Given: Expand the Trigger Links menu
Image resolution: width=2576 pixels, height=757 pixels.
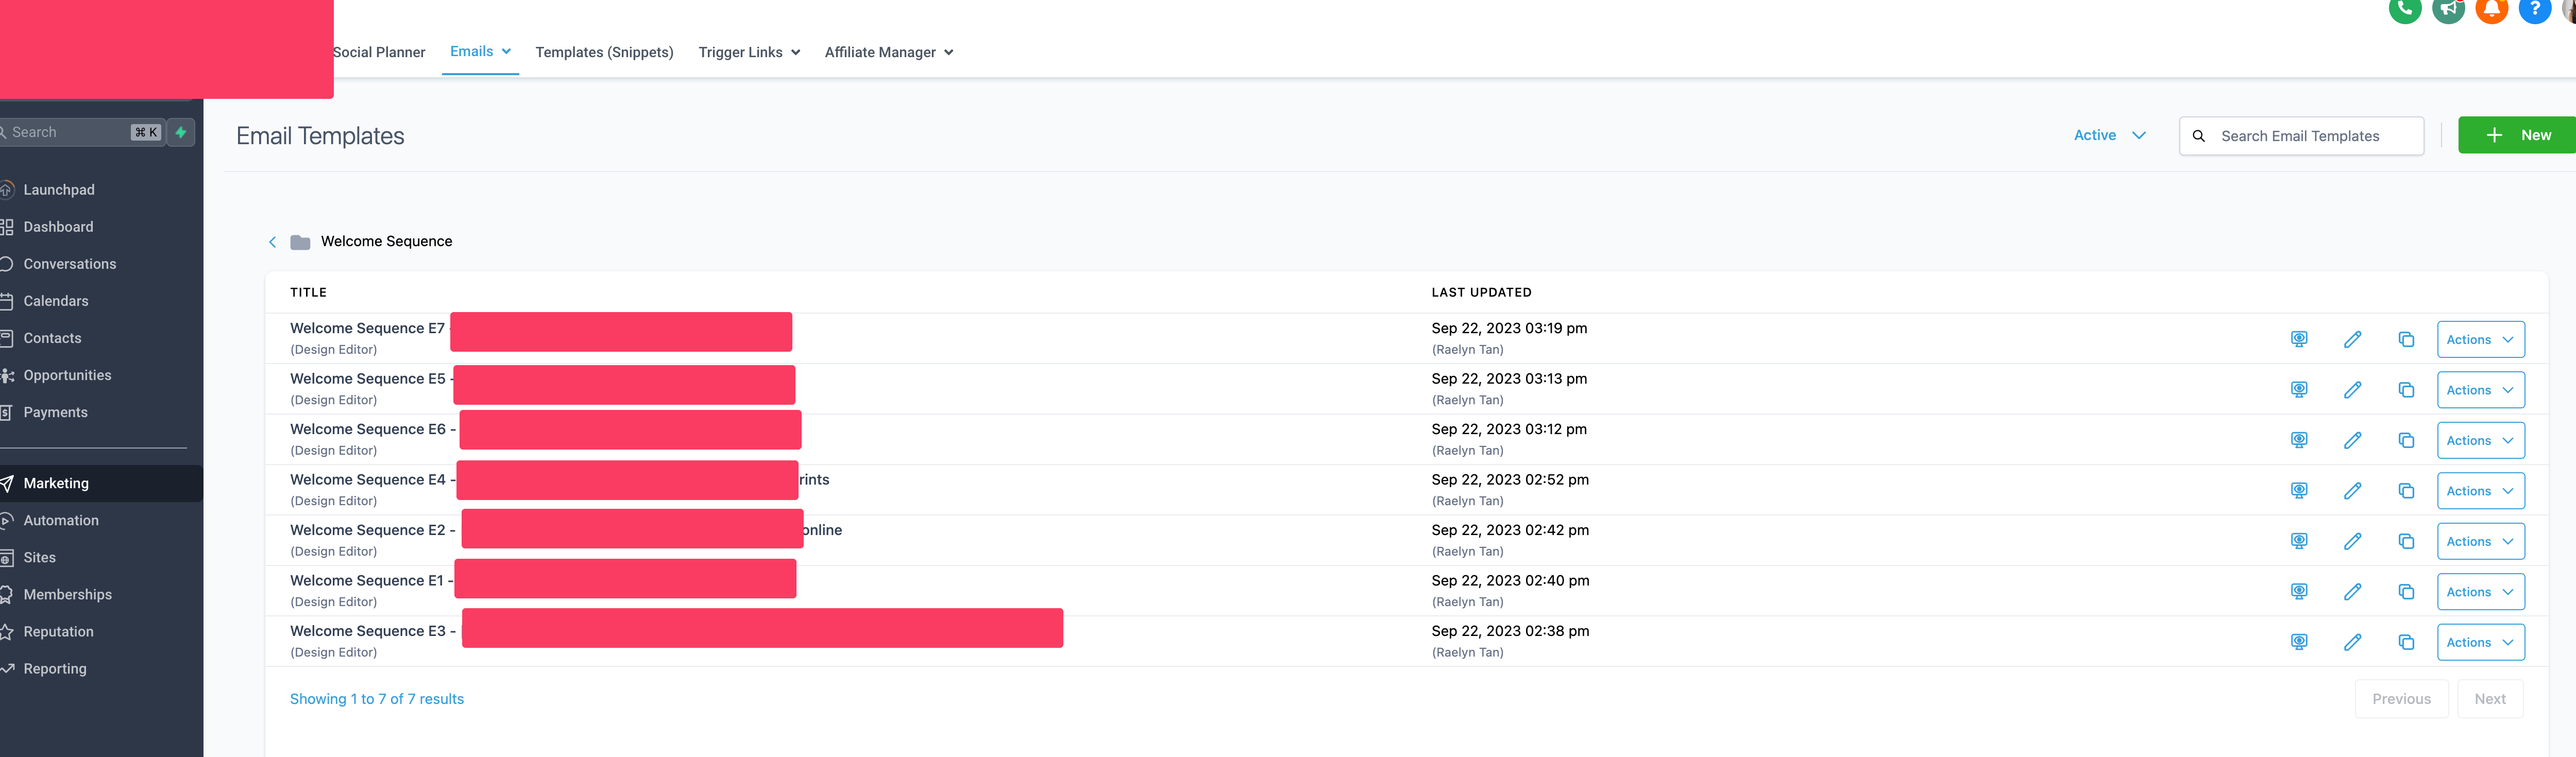Looking at the screenshot, I should click(749, 52).
